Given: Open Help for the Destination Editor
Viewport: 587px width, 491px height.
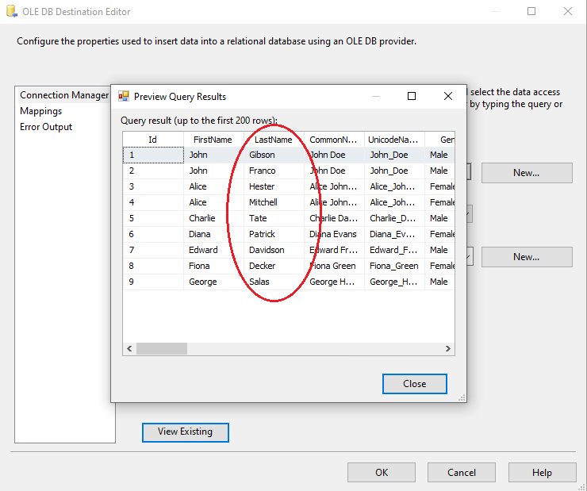Looking at the screenshot, I should click(542, 473).
